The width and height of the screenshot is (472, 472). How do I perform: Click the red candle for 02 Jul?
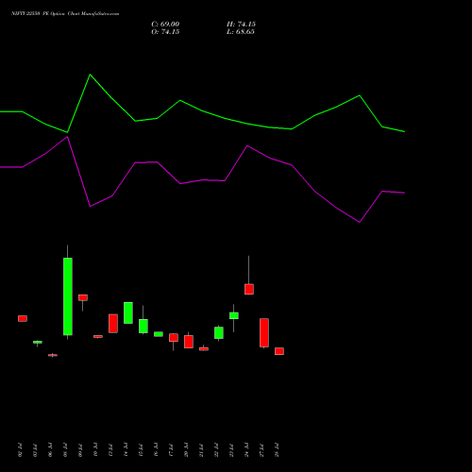click(23, 318)
